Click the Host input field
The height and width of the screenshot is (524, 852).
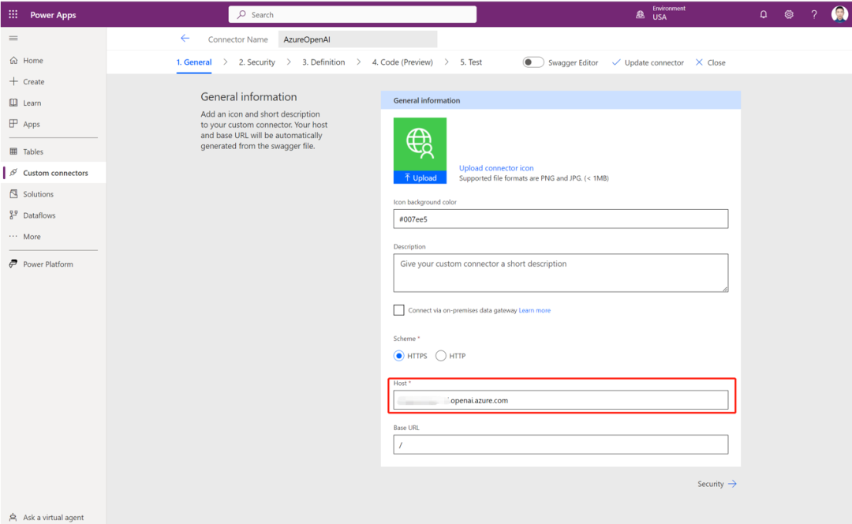pos(561,400)
